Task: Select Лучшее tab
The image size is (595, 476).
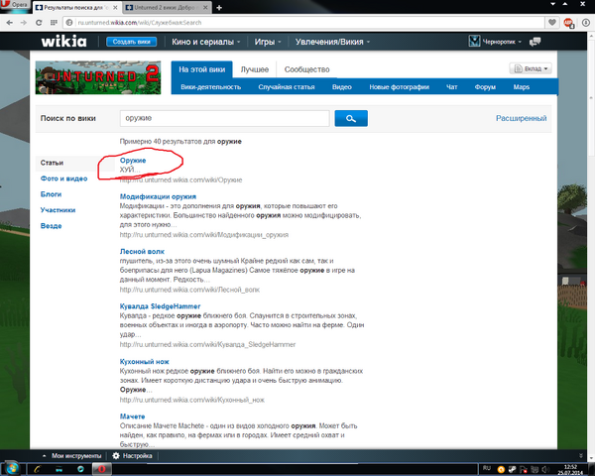Action: coord(254,69)
